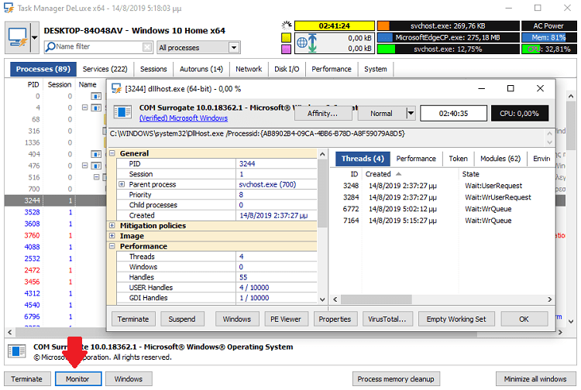Switch to the Services (222) tab
The width and height of the screenshot is (581, 390).
click(x=105, y=69)
